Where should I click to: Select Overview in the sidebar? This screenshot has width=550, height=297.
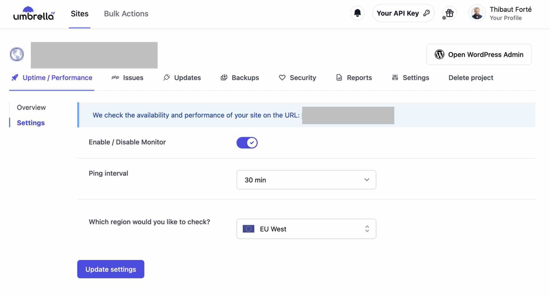tap(31, 107)
